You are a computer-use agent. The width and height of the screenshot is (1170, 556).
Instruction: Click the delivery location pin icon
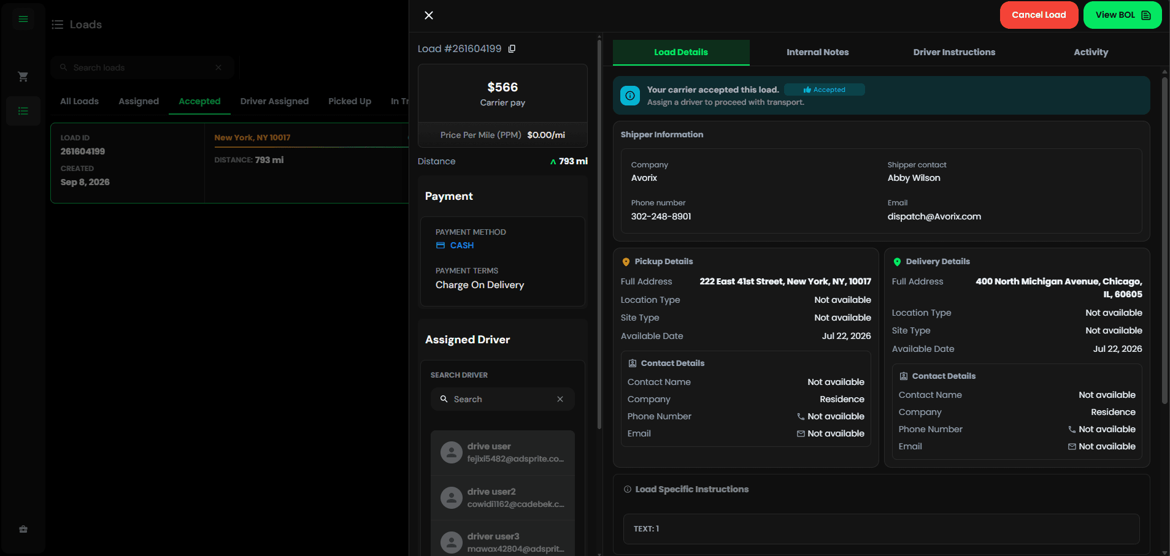click(x=897, y=262)
